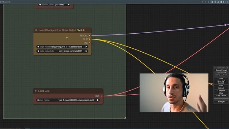The image size is (229, 129).
Task: Click the MODEL output port on Load Checkpoint
Action: tap(90, 35)
